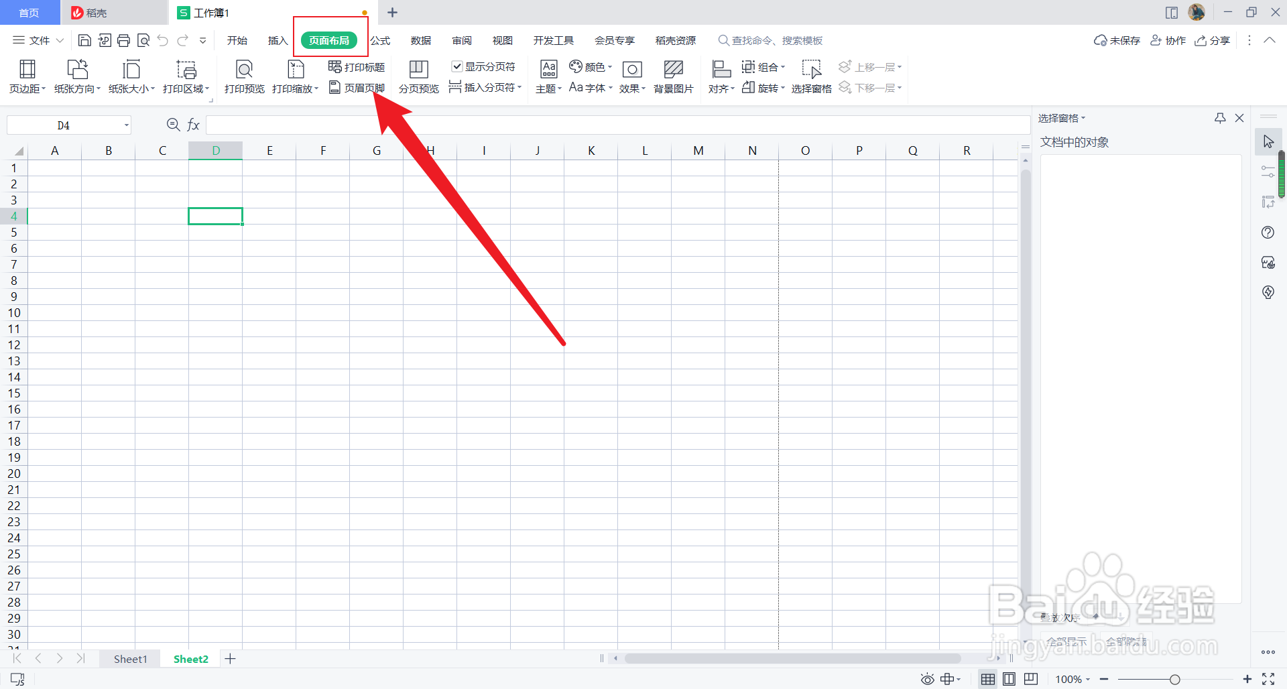Viewport: 1287px width, 689px height.
Task: Click the zoom out minus button
Action: 1104,679
